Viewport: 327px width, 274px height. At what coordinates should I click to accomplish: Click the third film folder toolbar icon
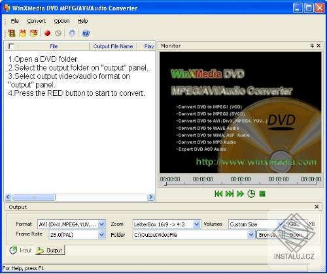pyautogui.click(x=34, y=33)
